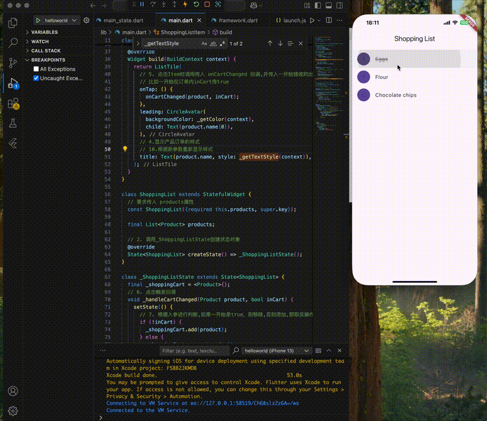Enable All Exceptions breakpoint checkbox
The width and height of the screenshot is (487, 421).
(36, 69)
